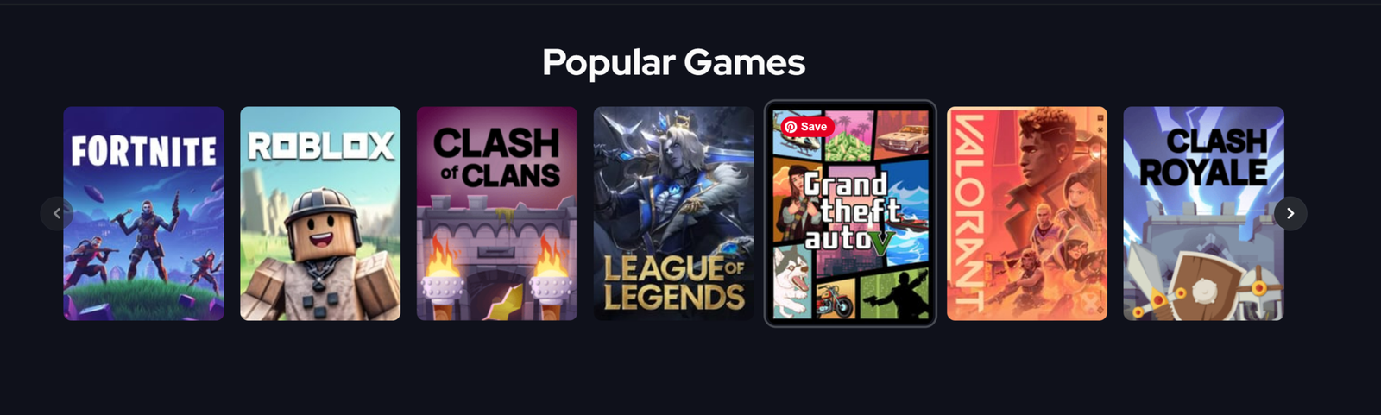Click the red Pinterest Save button
This screenshot has height=415, width=1381.
tap(807, 127)
